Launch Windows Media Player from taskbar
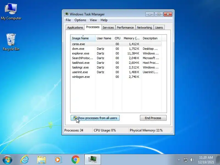 [58, 160]
